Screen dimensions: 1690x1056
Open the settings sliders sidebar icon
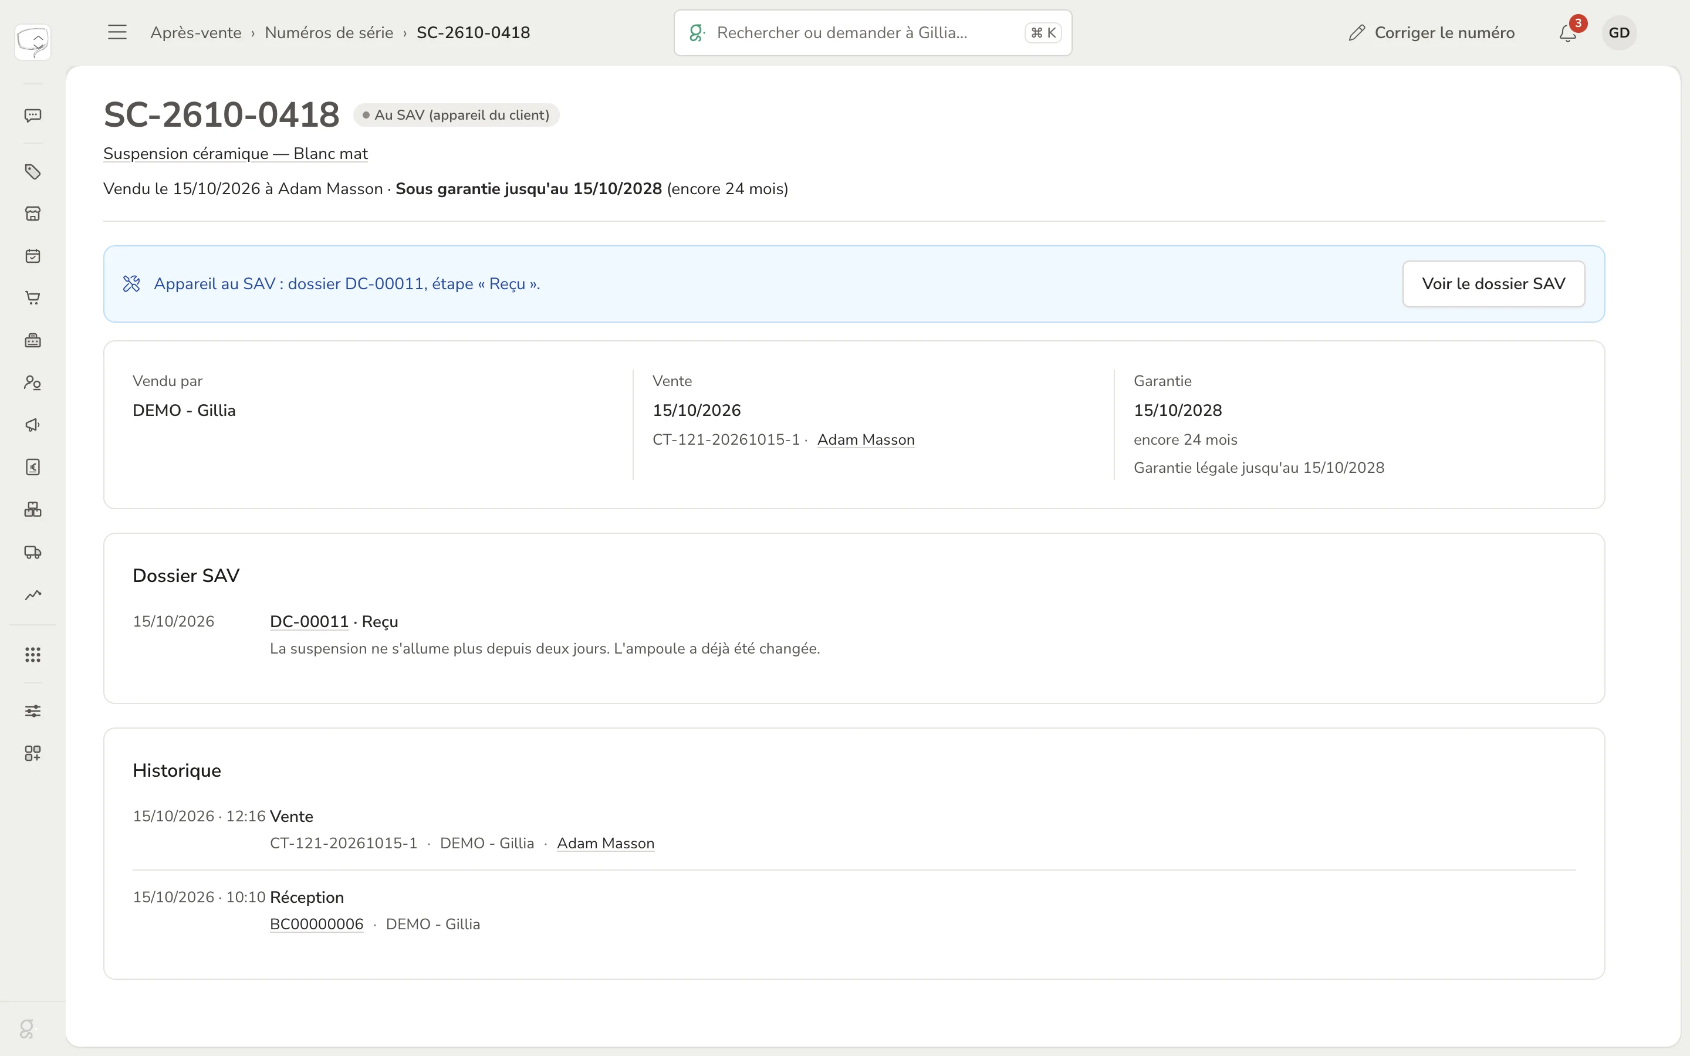point(33,711)
